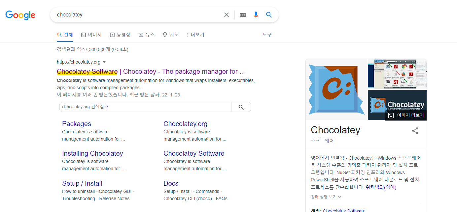Open the Packages sitelink

pyautogui.click(x=77, y=124)
